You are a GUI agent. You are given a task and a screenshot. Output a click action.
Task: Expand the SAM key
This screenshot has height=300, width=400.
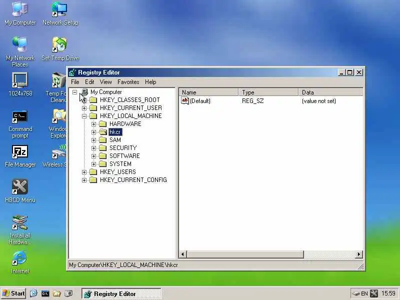pyautogui.click(x=93, y=140)
